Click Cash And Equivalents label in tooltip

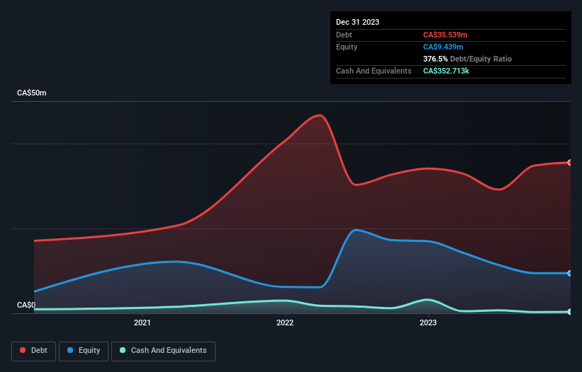374,71
